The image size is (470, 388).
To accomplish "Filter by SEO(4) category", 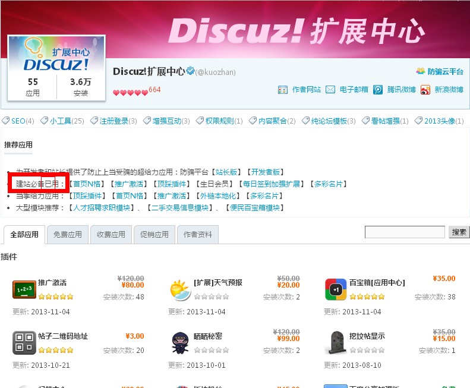I will click(x=23, y=121).
